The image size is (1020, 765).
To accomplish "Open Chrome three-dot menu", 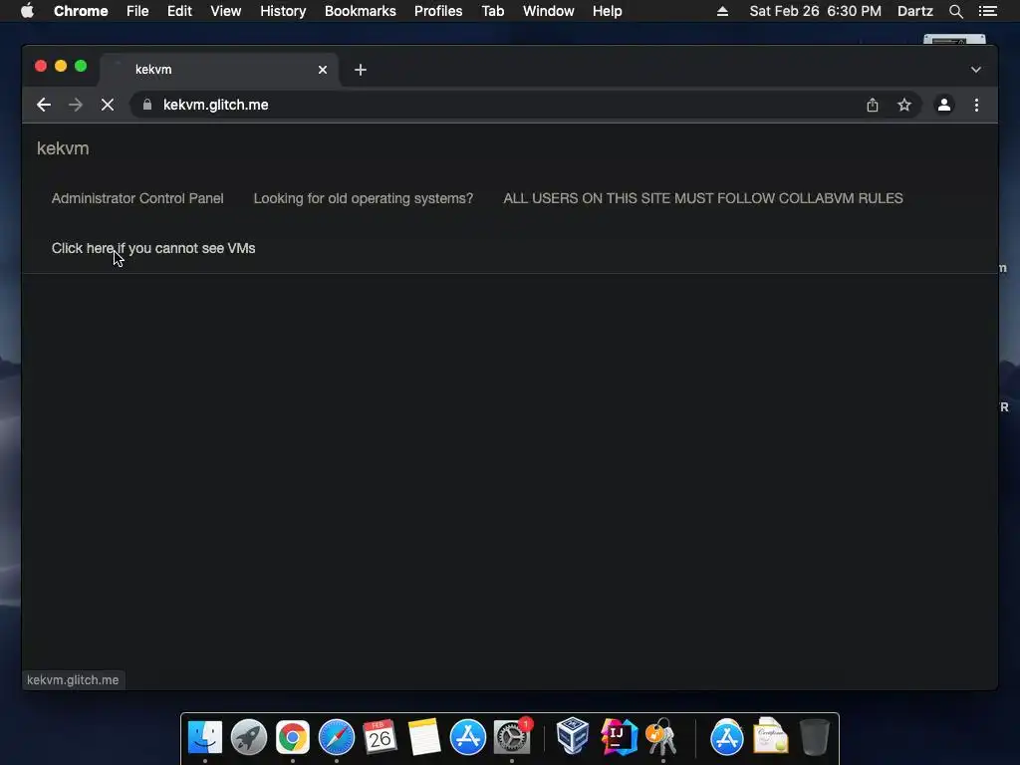I will (976, 105).
